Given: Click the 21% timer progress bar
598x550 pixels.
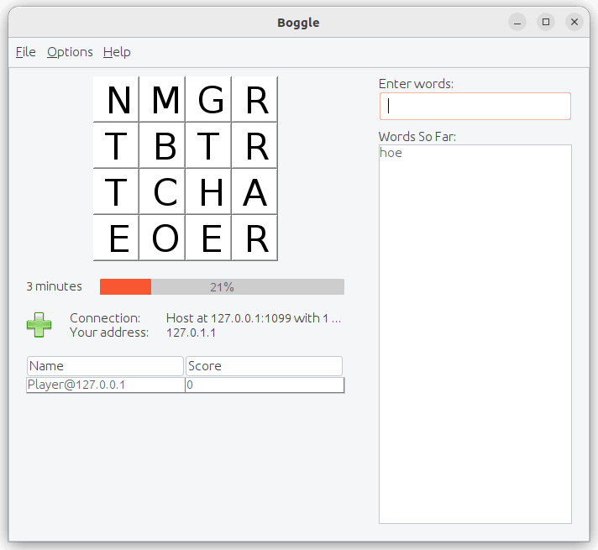Looking at the screenshot, I should (222, 287).
